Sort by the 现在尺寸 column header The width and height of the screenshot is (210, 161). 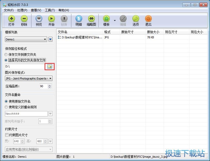click(177, 32)
